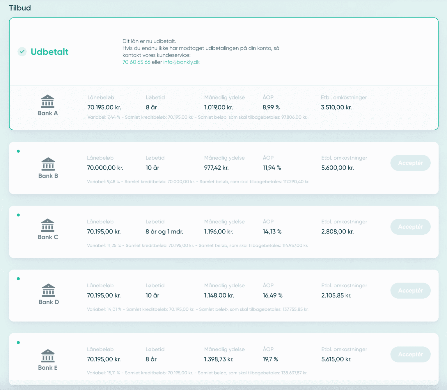This screenshot has height=390, width=447.
Task: Click the Bank D building icon
Action: [x=49, y=290]
